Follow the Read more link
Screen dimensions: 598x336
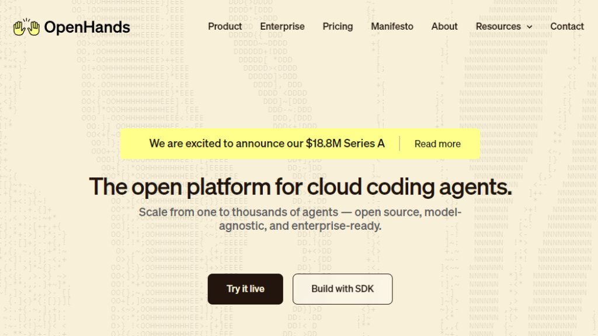pyautogui.click(x=437, y=144)
